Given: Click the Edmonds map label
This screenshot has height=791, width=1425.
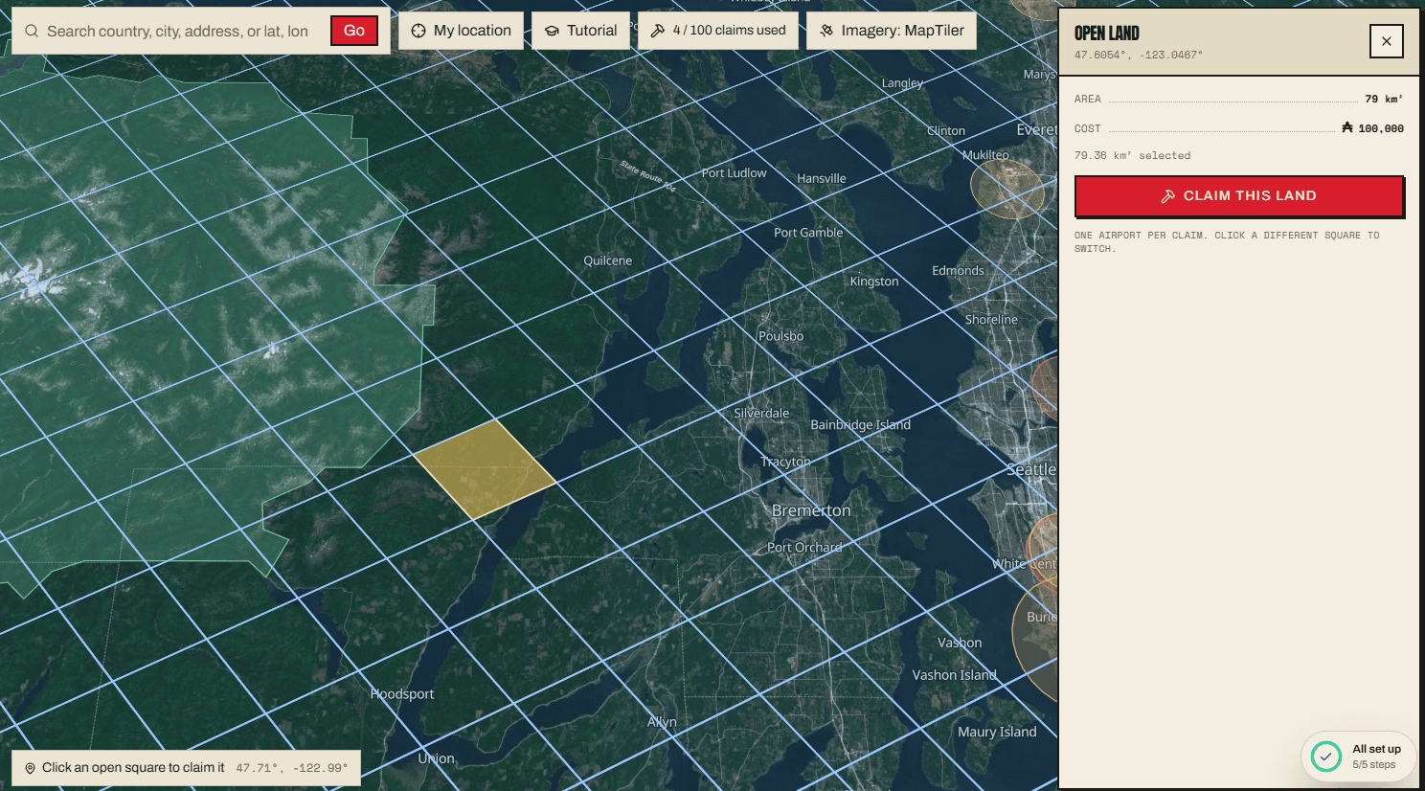Looking at the screenshot, I should (958, 271).
